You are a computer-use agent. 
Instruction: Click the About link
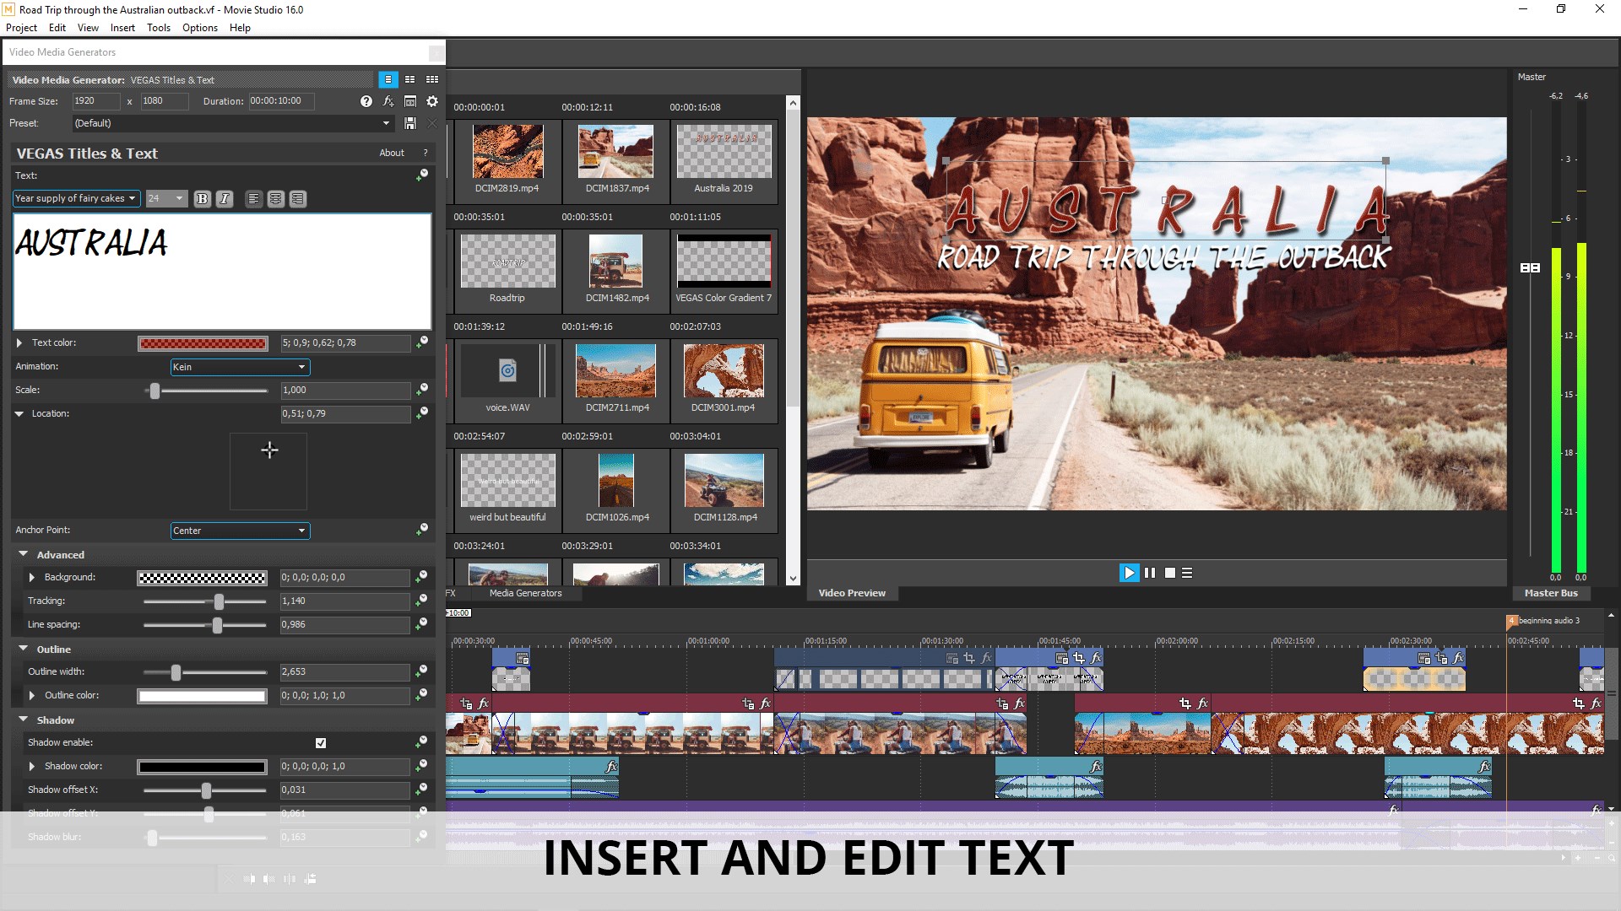(x=391, y=153)
